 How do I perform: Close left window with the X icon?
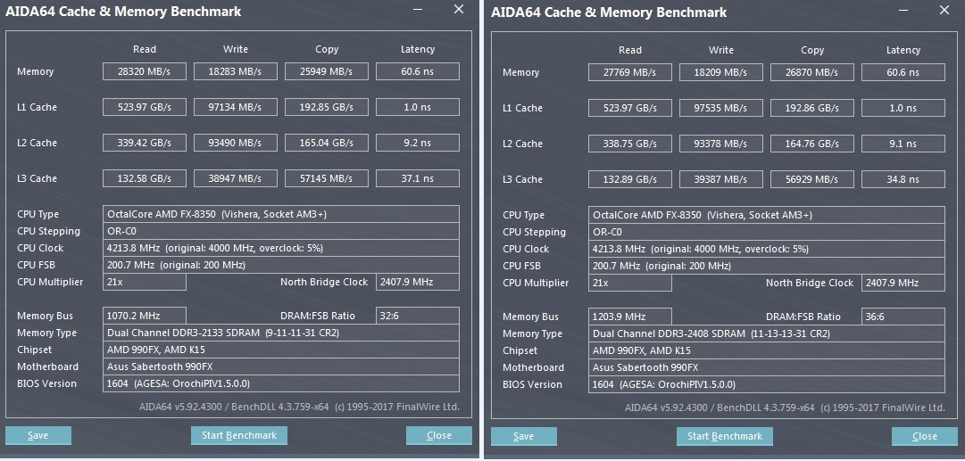(459, 9)
